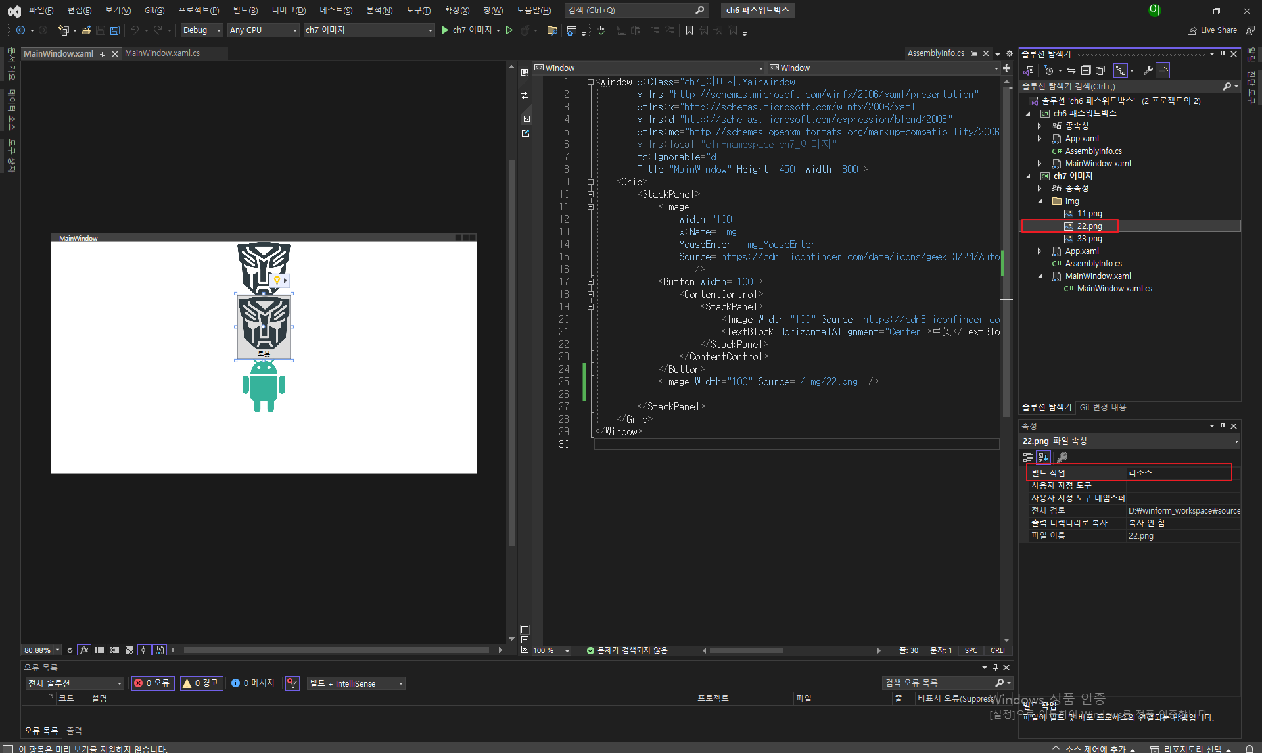Toggle nested view mode in Solution Explorer
Screen dimensions: 1262x753
click(x=1121, y=70)
